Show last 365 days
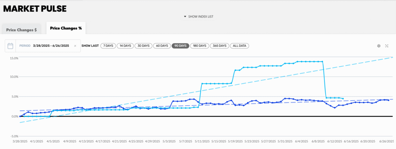Viewport: 396px width, 149px height. point(220,46)
